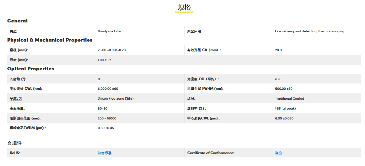The image size is (365, 166).
Task: Open the RoHS 符合标准 link
Action: [x=104, y=153]
